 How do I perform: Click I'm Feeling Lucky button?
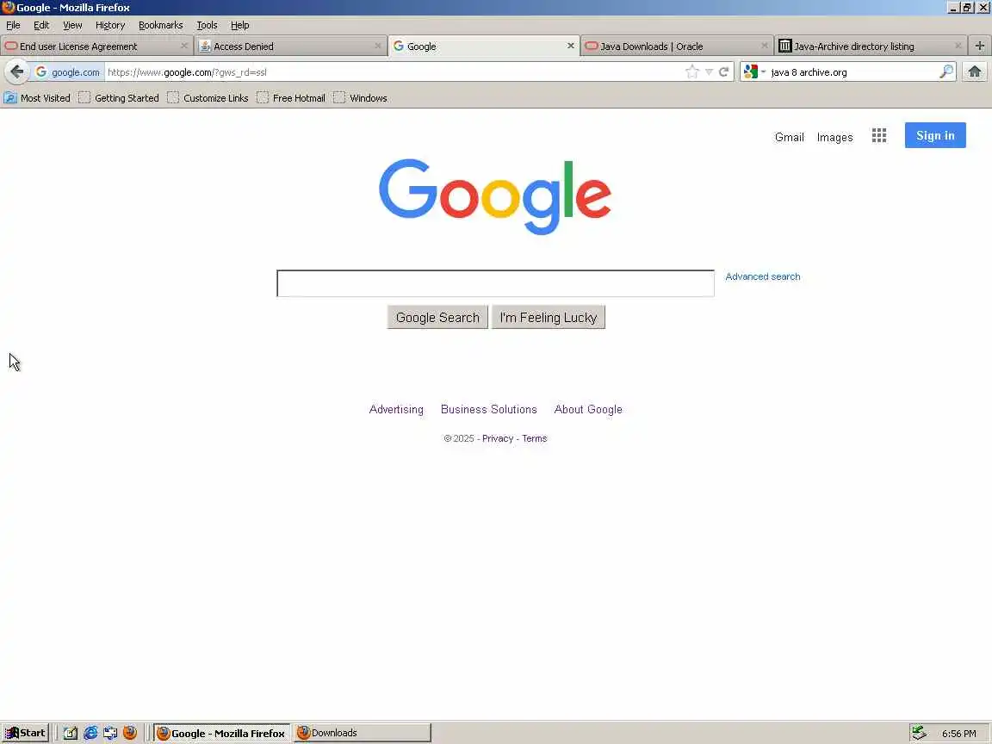pyautogui.click(x=548, y=317)
